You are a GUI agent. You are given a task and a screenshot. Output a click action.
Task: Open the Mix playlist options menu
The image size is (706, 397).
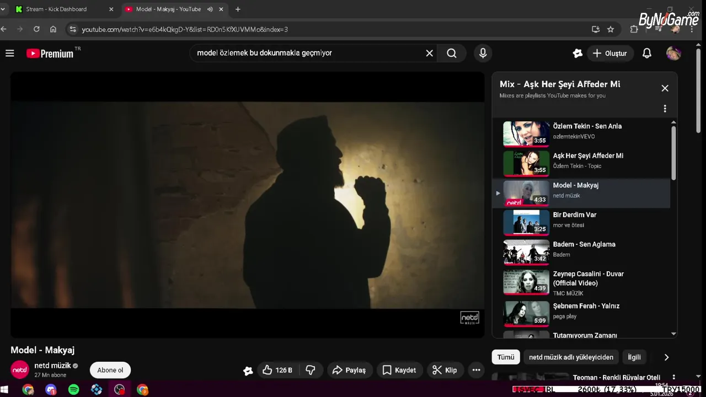665,109
